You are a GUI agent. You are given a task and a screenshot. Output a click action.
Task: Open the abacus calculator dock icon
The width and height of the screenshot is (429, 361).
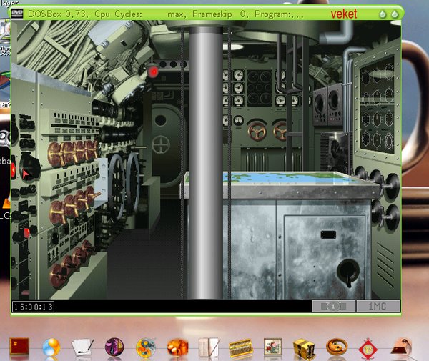click(241, 348)
